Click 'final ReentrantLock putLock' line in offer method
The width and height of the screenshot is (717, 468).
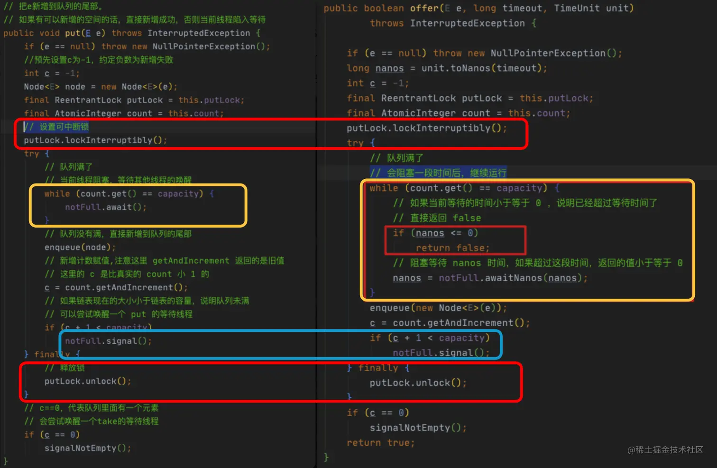click(470, 98)
